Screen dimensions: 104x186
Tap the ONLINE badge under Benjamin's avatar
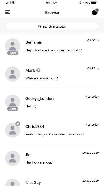[13, 53]
